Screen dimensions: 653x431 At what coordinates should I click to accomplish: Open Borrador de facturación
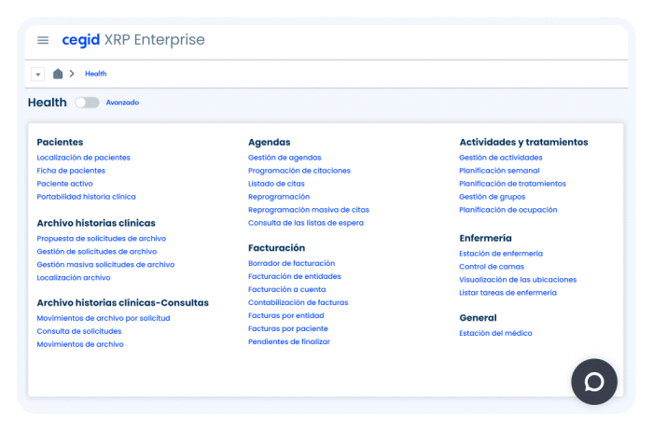(x=291, y=264)
